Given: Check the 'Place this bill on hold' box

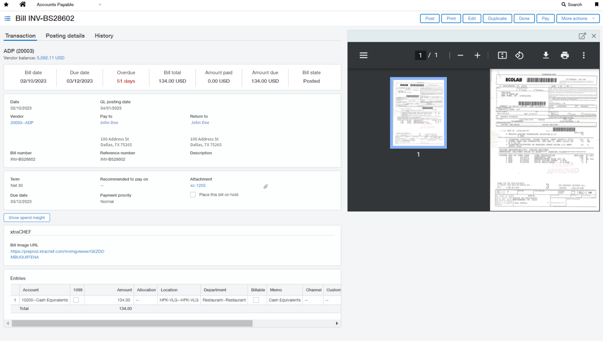Looking at the screenshot, I should click(x=193, y=195).
